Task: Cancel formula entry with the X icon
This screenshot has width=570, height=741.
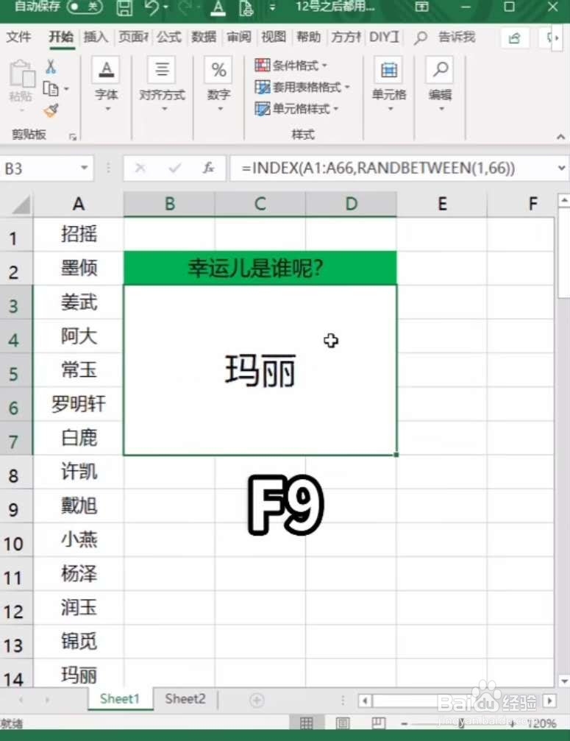Action: point(140,168)
